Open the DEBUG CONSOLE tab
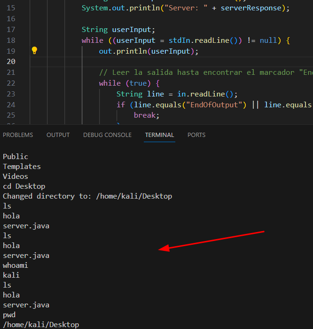 [x=107, y=135]
